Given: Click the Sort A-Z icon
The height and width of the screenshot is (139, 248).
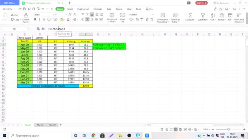Looking at the screenshot, I should (213, 15).
